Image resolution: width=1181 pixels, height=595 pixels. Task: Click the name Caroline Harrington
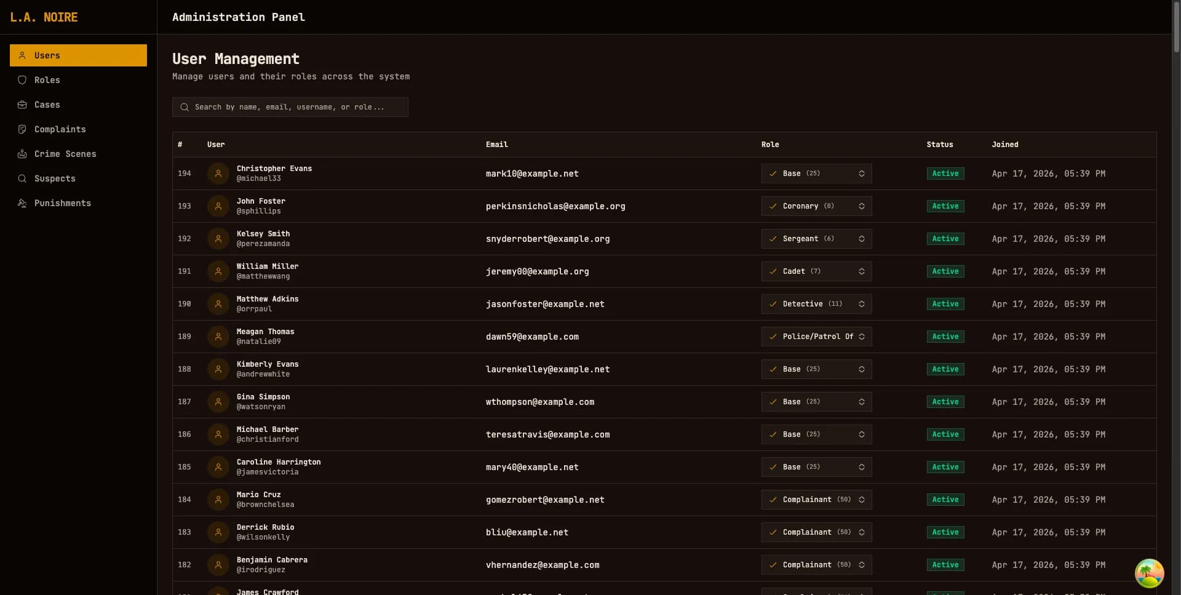coord(279,462)
